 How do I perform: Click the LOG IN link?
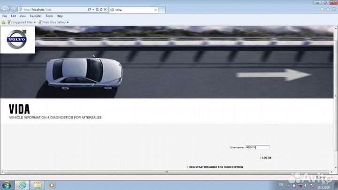(x=266, y=158)
